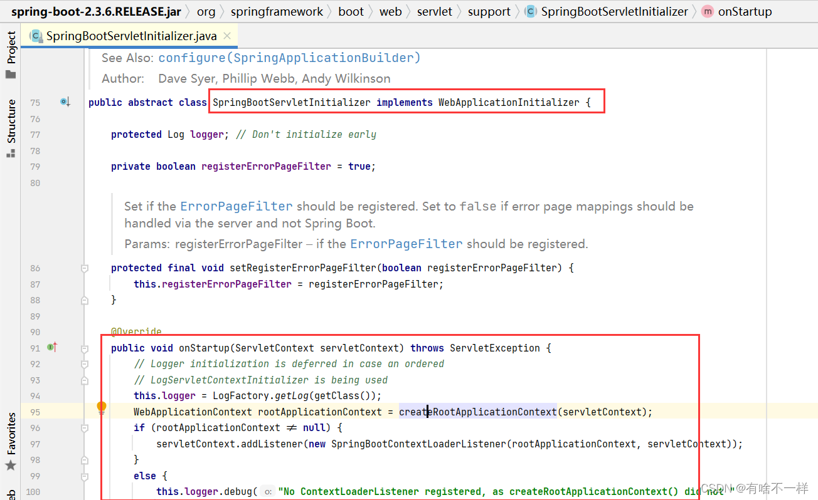Click the gutter gear icon at line 75
This screenshot has height=500, width=818.
pyautogui.click(x=63, y=102)
